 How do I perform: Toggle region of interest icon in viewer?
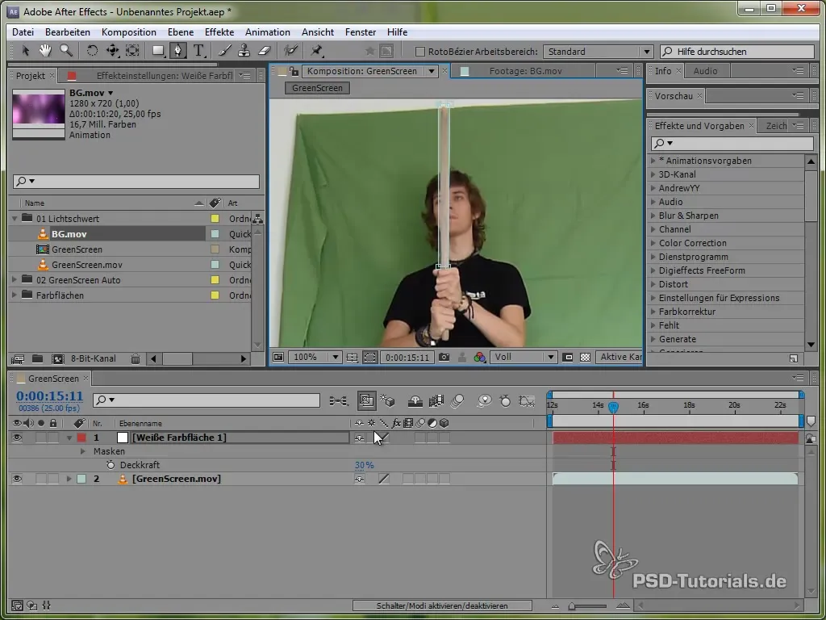coord(567,358)
